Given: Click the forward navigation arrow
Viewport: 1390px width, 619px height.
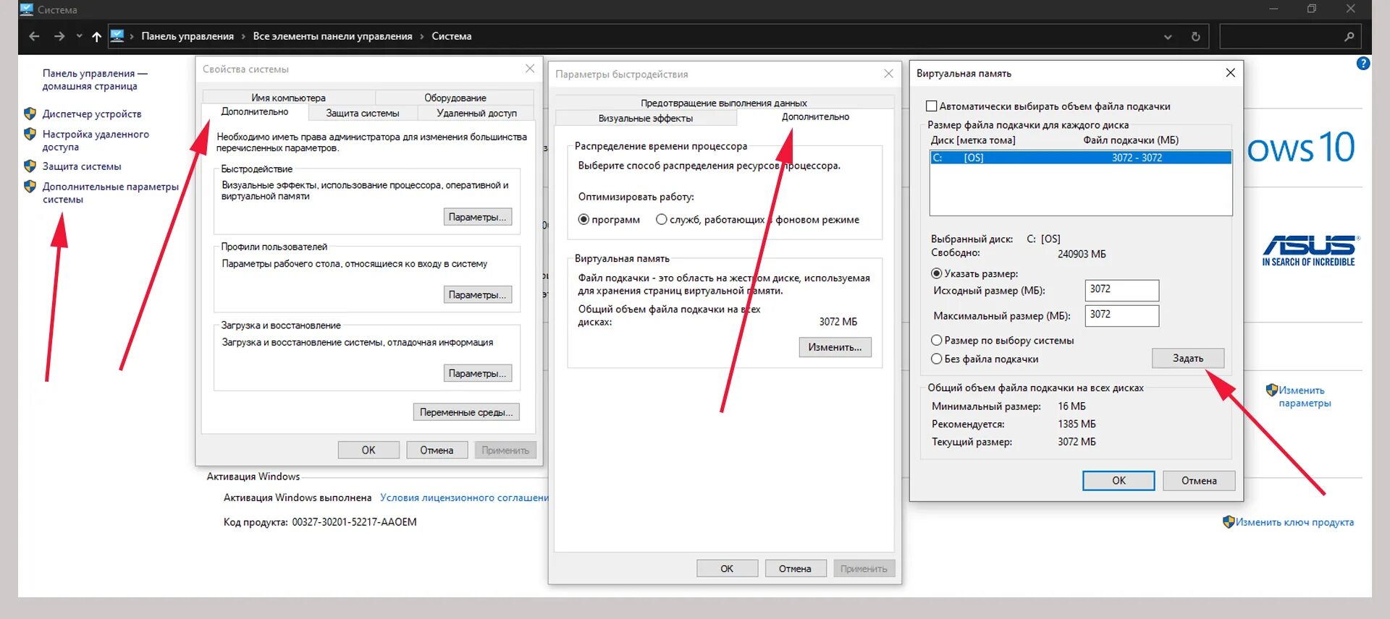Looking at the screenshot, I should [59, 36].
